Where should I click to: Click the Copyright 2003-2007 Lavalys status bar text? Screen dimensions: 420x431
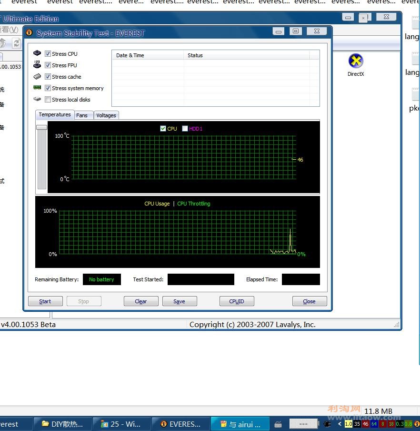tap(252, 325)
